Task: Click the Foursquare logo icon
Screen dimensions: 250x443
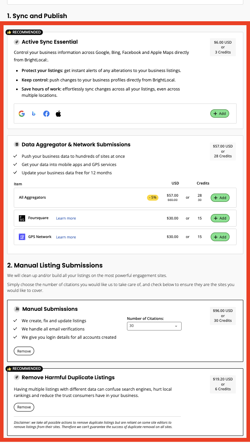Action: pyautogui.click(x=22, y=218)
